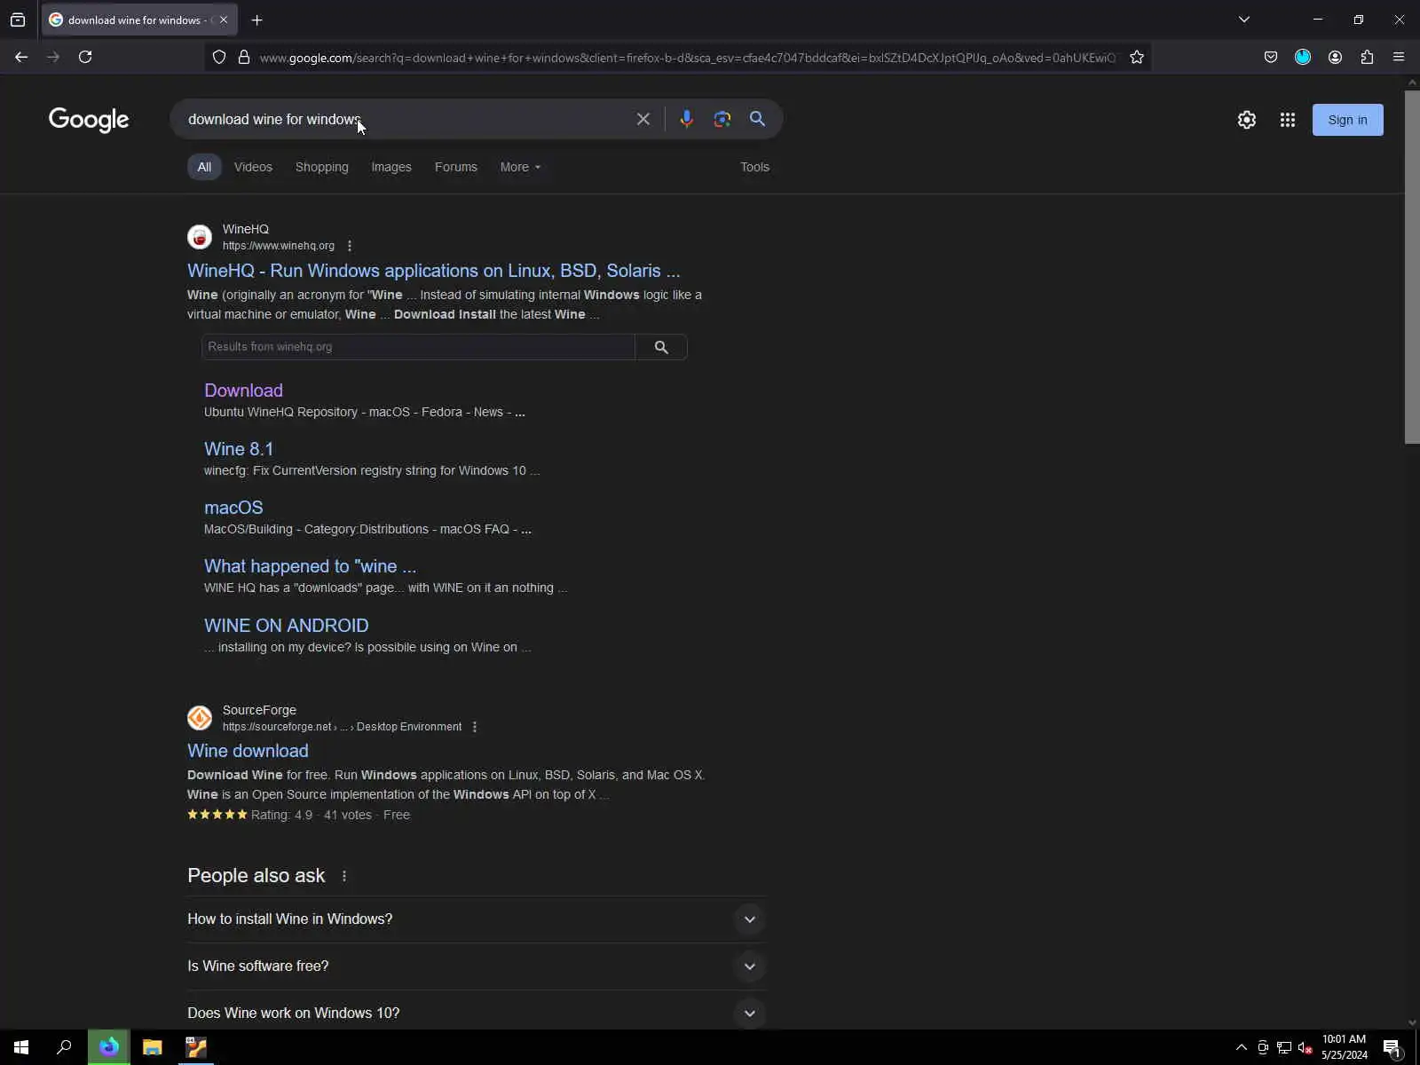Image resolution: width=1420 pixels, height=1065 pixels.
Task: Open the Google apps grid
Action: 1288,120
